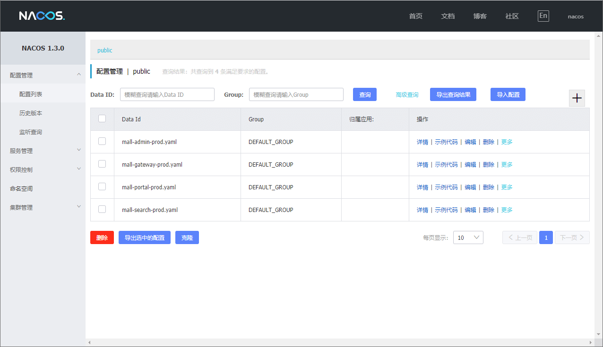Focus the Data ID search field
The width and height of the screenshot is (603, 347).
(x=167, y=94)
